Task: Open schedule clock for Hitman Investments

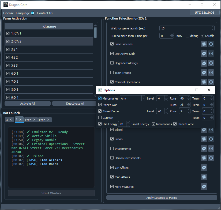Action: coord(211,158)
